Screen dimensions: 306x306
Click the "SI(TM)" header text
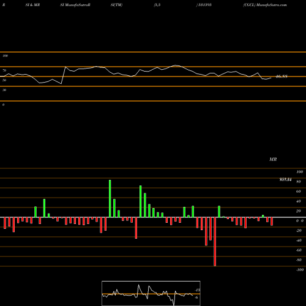(x=116, y=5)
